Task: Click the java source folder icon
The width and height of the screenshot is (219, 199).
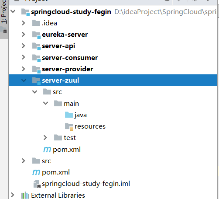Action: coord(69,115)
